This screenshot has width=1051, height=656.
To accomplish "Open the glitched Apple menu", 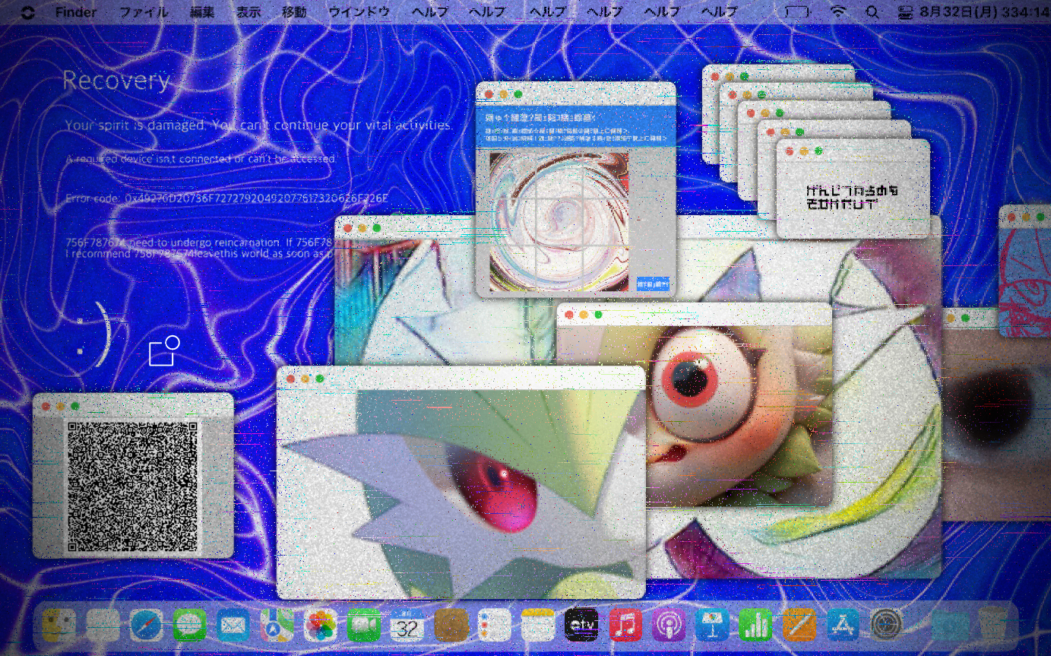I will [x=28, y=12].
